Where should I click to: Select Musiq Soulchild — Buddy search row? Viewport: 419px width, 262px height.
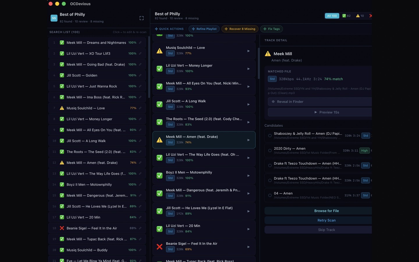point(97,250)
